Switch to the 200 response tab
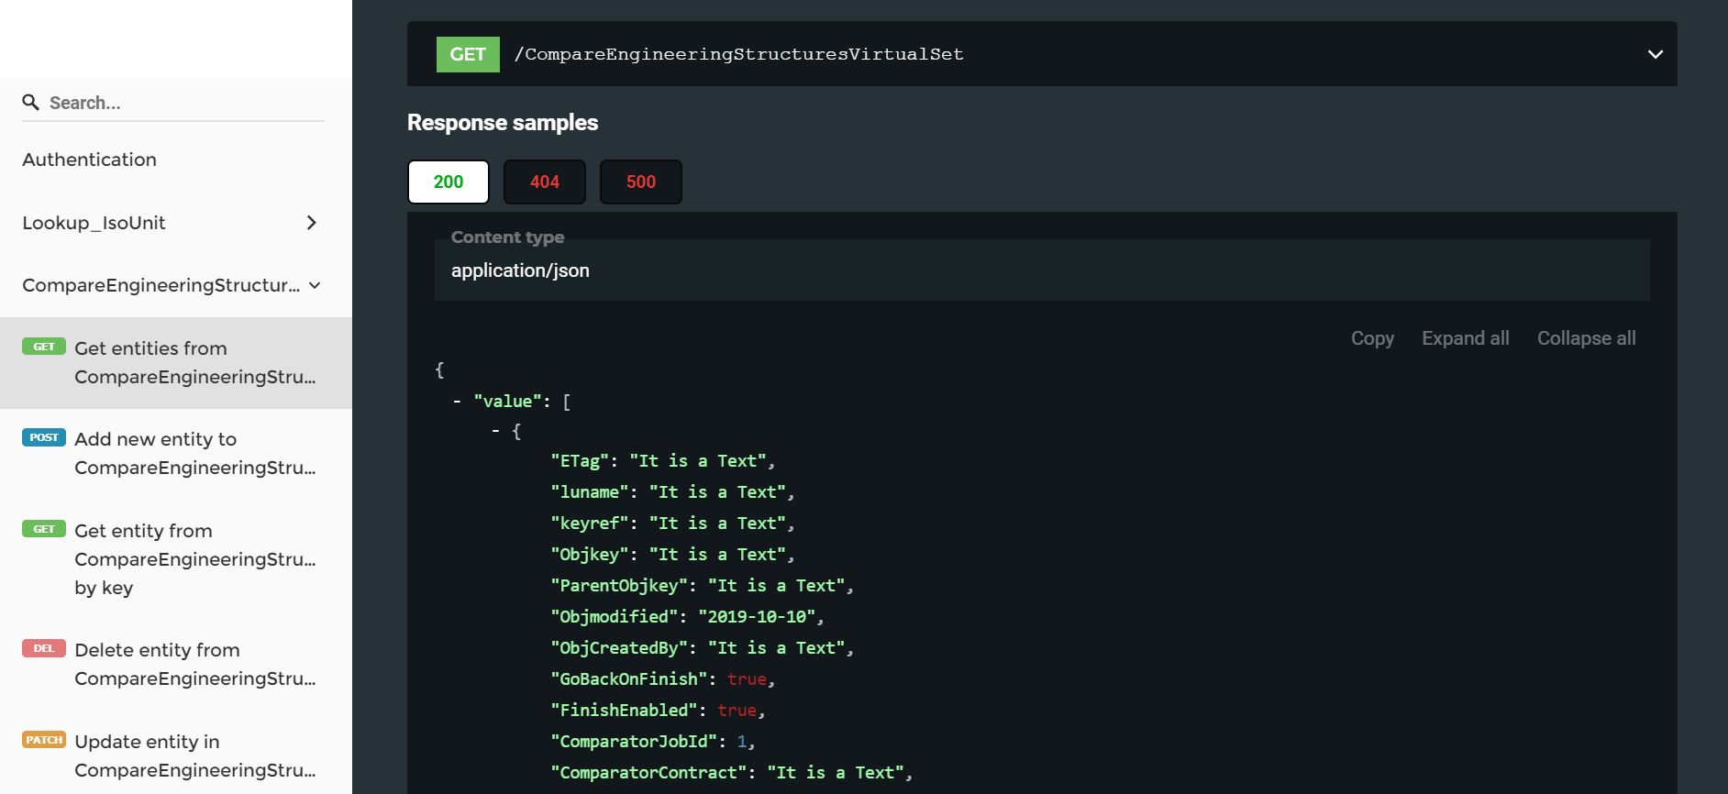The width and height of the screenshot is (1728, 794). (449, 182)
